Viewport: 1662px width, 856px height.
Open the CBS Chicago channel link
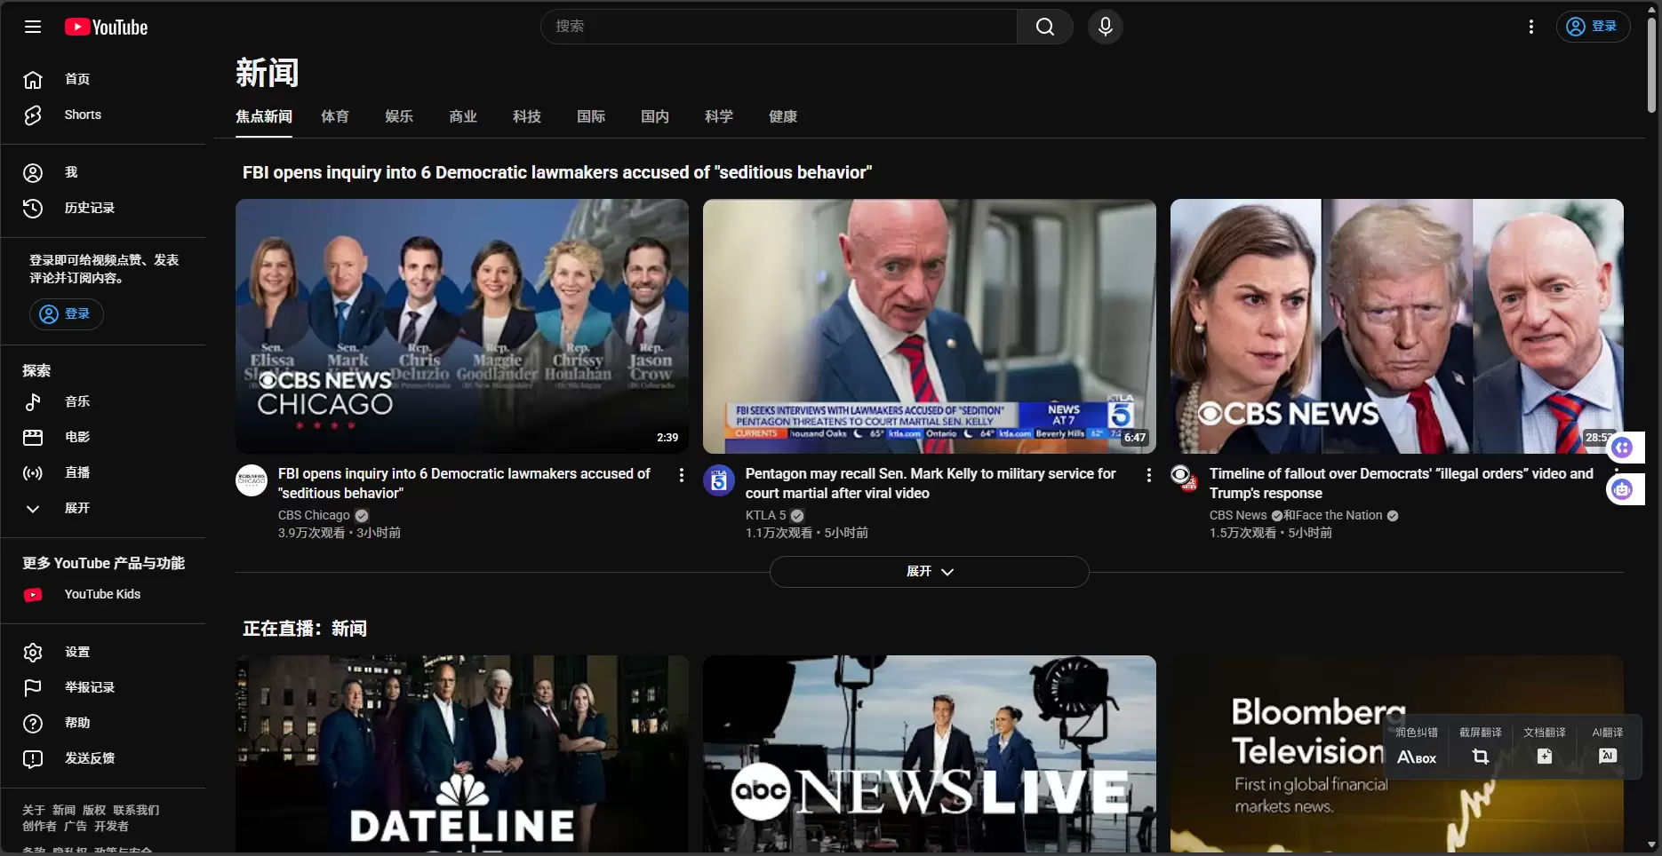point(314,515)
